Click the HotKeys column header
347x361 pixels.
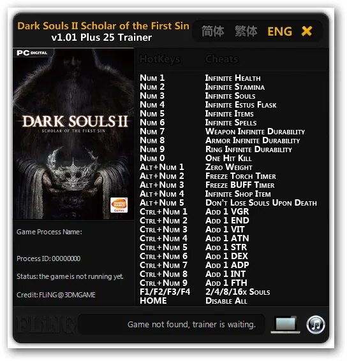click(x=159, y=59)
